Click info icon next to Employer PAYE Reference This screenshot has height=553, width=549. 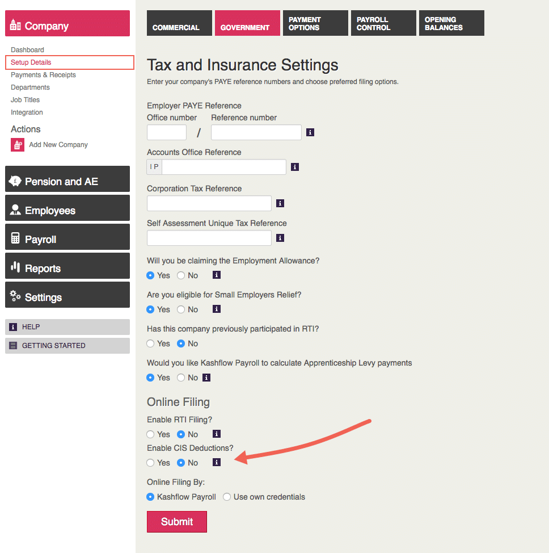point(310,132)
